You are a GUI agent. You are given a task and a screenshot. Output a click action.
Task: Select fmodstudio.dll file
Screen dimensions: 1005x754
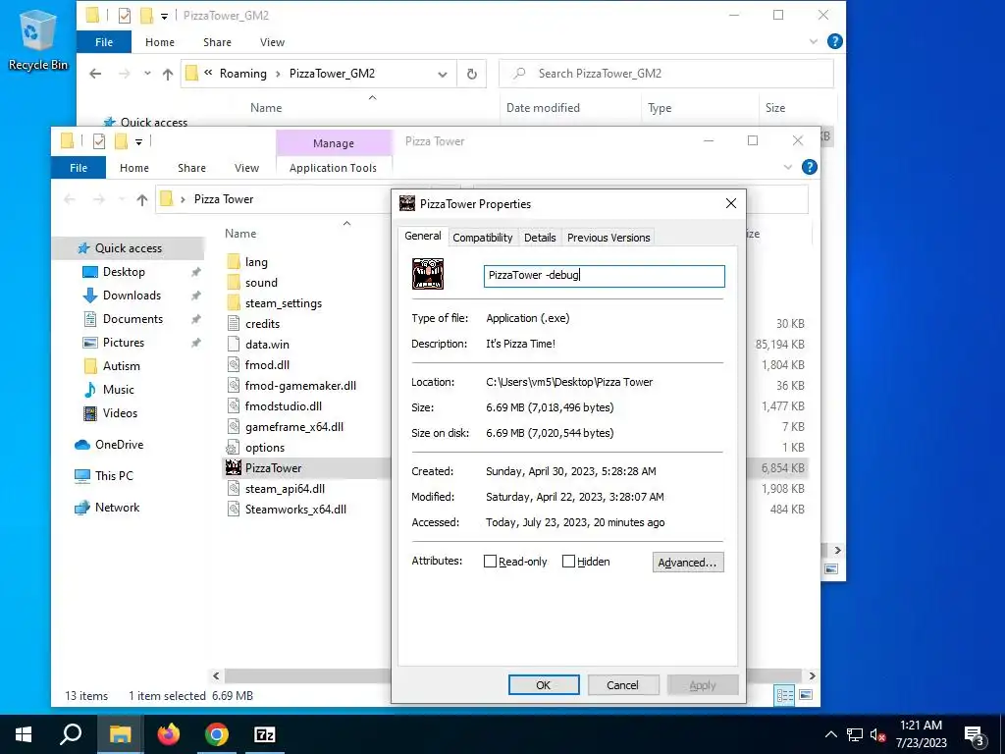click(x=283, y=405)
